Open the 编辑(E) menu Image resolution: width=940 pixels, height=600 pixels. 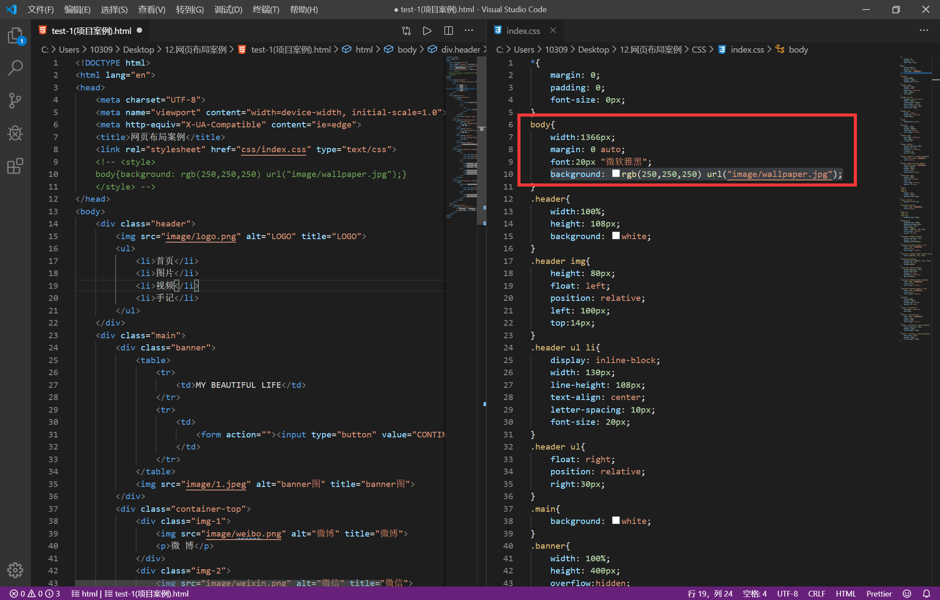[77, 10]
